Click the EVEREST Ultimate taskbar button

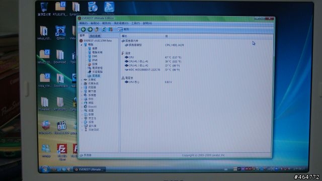coord(90,169)
